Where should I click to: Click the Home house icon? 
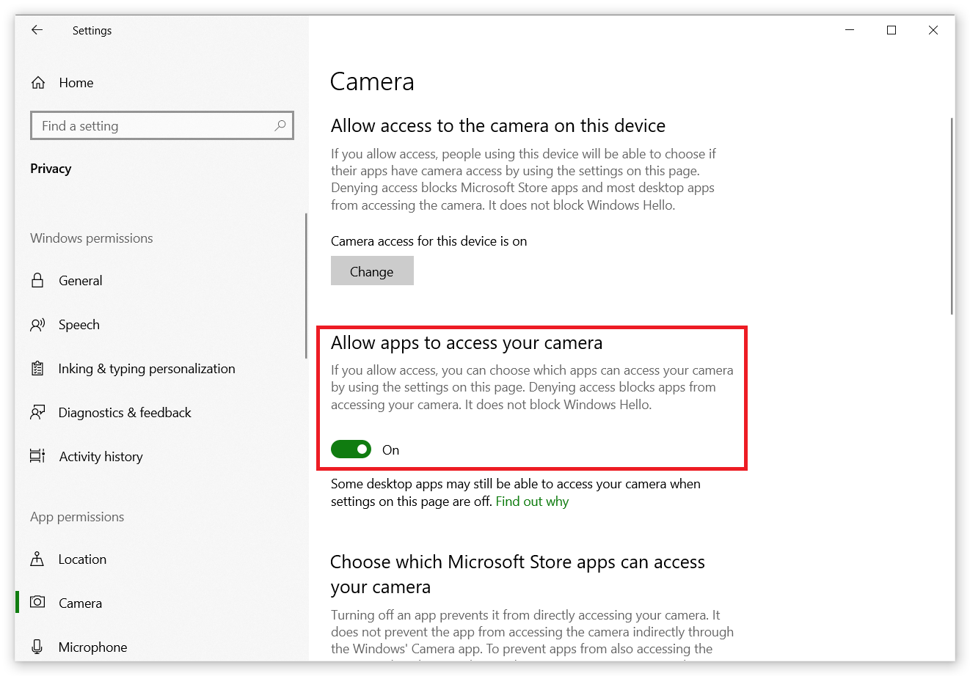click(x=38, y=83)
